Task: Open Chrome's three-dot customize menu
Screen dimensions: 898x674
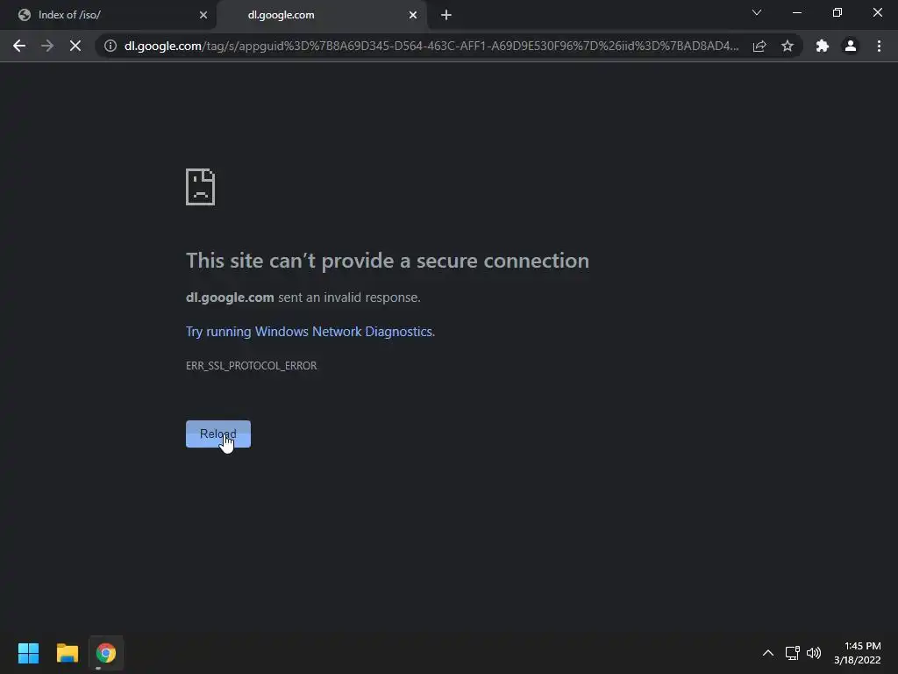Action: pyautogui.click(x=879, y=46)
